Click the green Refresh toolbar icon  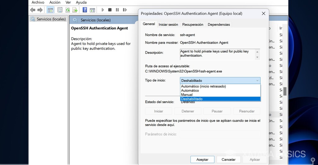(x=67, y=10)
